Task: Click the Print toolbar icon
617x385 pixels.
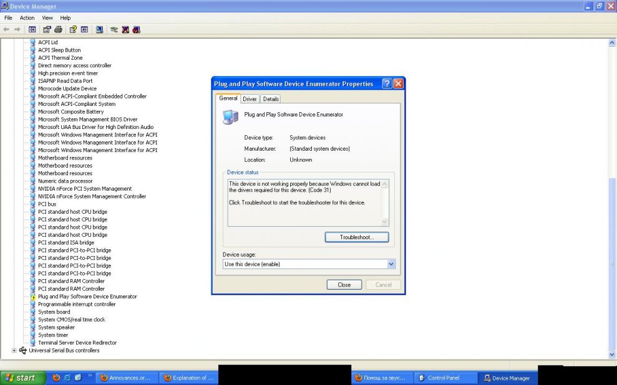Action: click(x=58, y=29)
